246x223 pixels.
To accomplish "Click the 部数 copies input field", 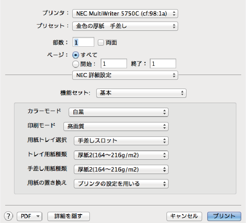I will click(83, 42).
